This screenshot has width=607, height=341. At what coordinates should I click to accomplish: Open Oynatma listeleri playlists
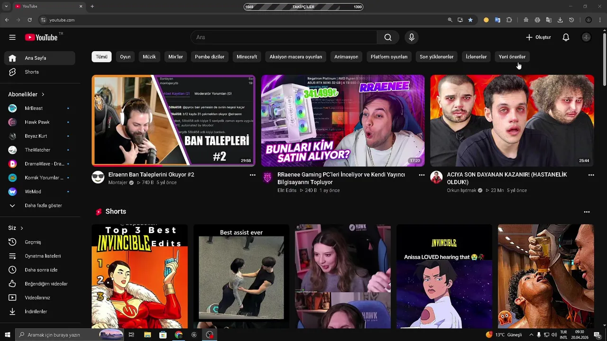[x=40, y=256]
